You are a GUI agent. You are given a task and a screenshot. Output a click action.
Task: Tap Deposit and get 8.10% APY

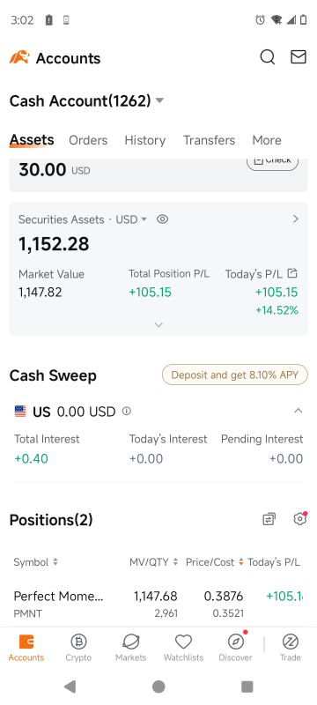click(235, 375)
